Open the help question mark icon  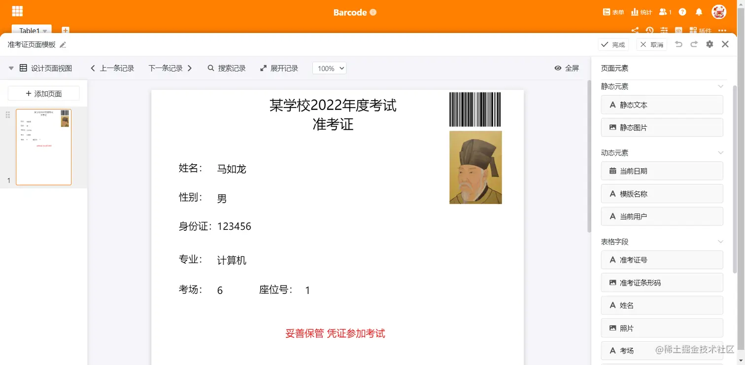click(x=682, y=12)
